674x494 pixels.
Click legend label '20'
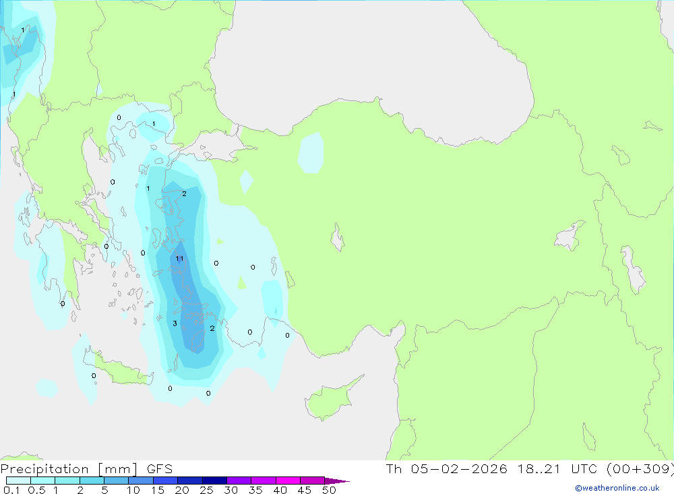tap(182, 490)
